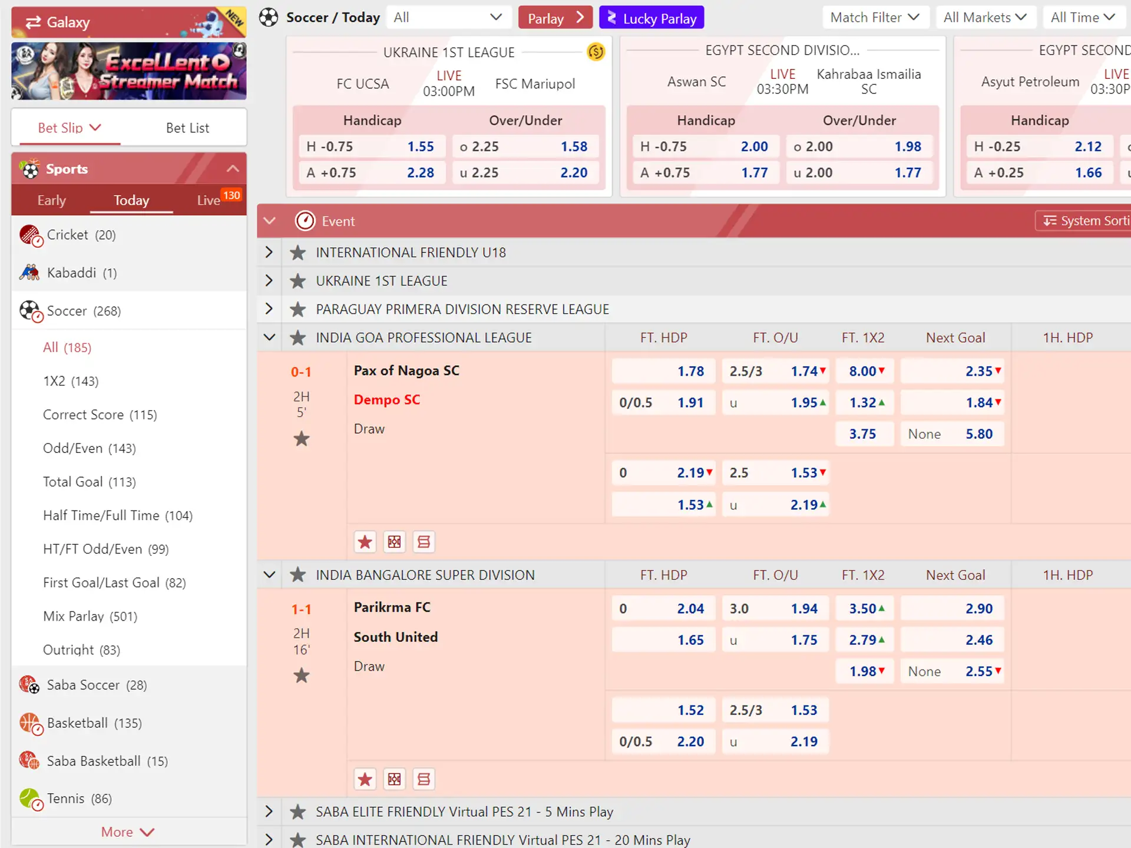The height and width of the screenshot is (848, 1131).
Task: Select Correct Score market
Action: [100, 415]
